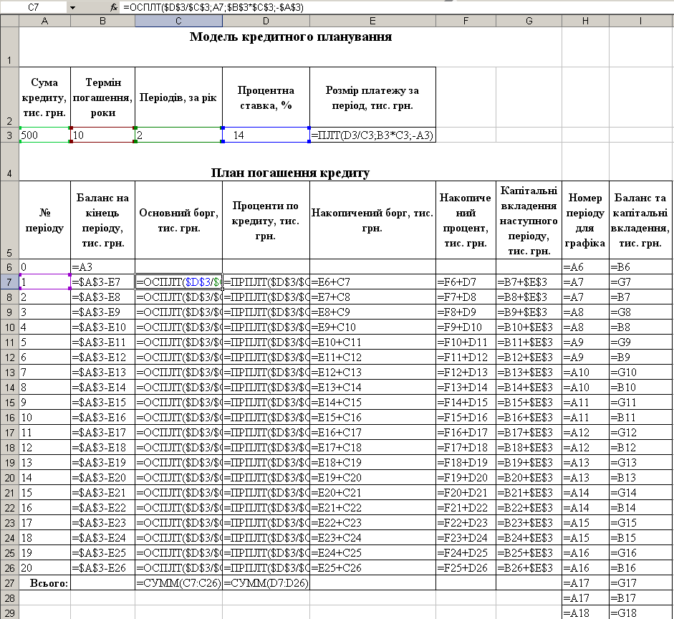674x619 pixels.
Task: Click header 'Основний борг, тис. грн.'
Action: click(179, 220)
